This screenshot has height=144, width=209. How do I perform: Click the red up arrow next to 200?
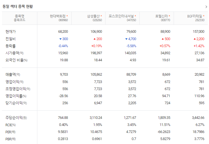point(94,39)
